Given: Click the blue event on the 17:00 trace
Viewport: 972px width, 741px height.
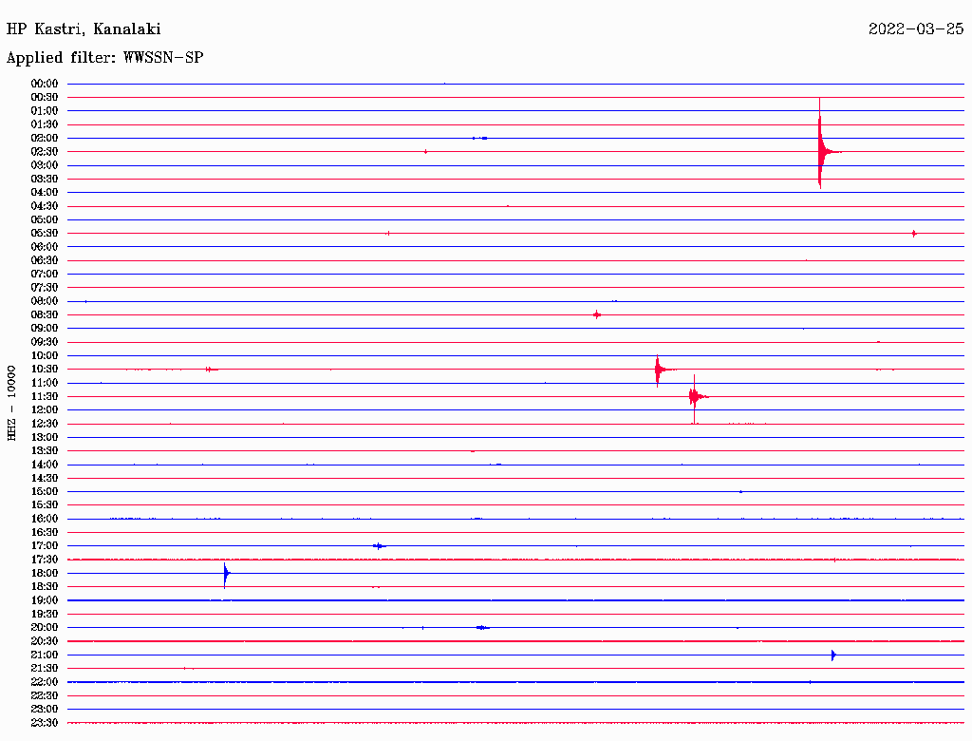Looking at the screenshot, I should click(x=379, y=546).
